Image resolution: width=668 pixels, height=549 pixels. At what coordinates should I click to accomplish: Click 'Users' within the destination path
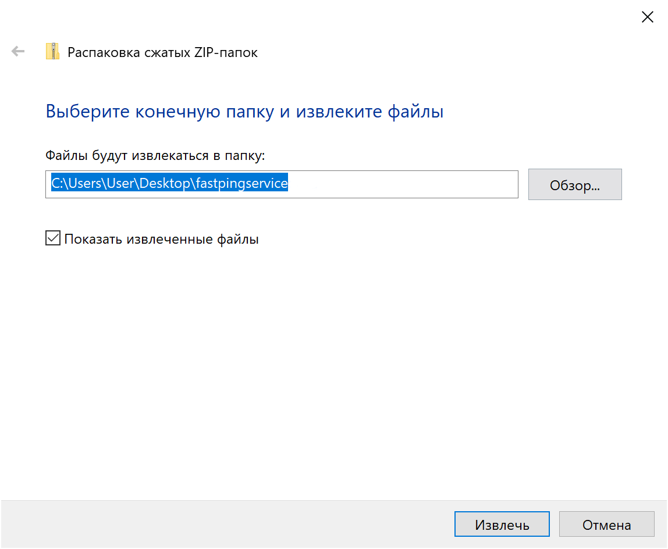click(x=87, y=184)
